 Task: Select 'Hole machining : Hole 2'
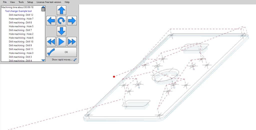(21, 34)
